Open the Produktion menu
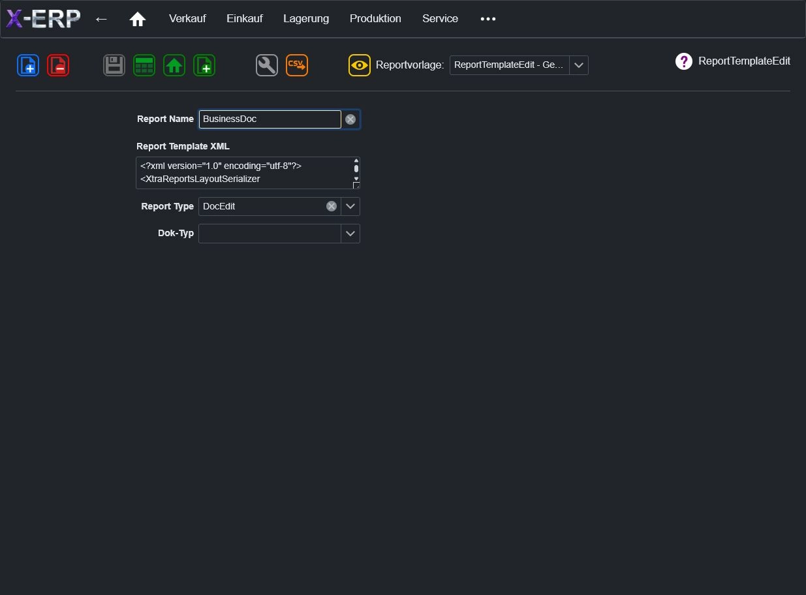The width and height of the screenshot is (806, 595). click(x=375, y=19)
